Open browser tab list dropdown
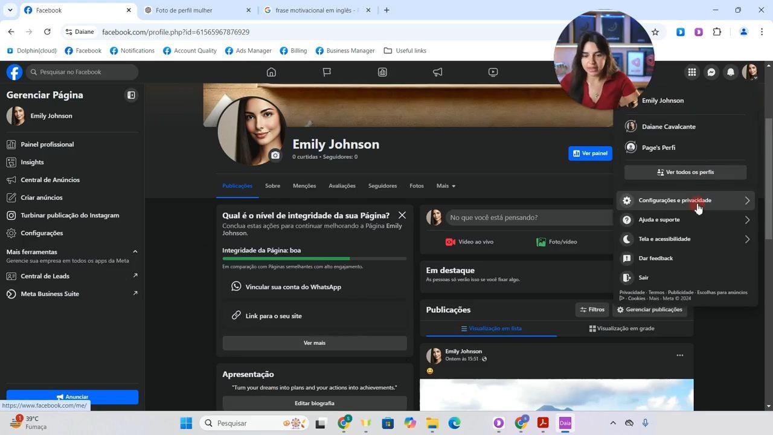The image size is (773, 435). (x=10, y=10)
